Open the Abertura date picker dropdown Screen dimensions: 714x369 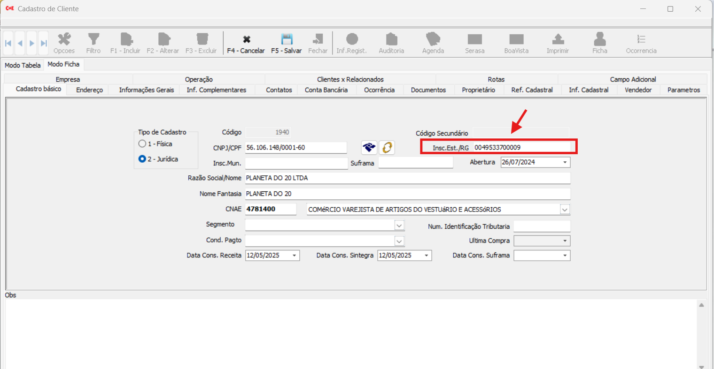tap(565, 162)
